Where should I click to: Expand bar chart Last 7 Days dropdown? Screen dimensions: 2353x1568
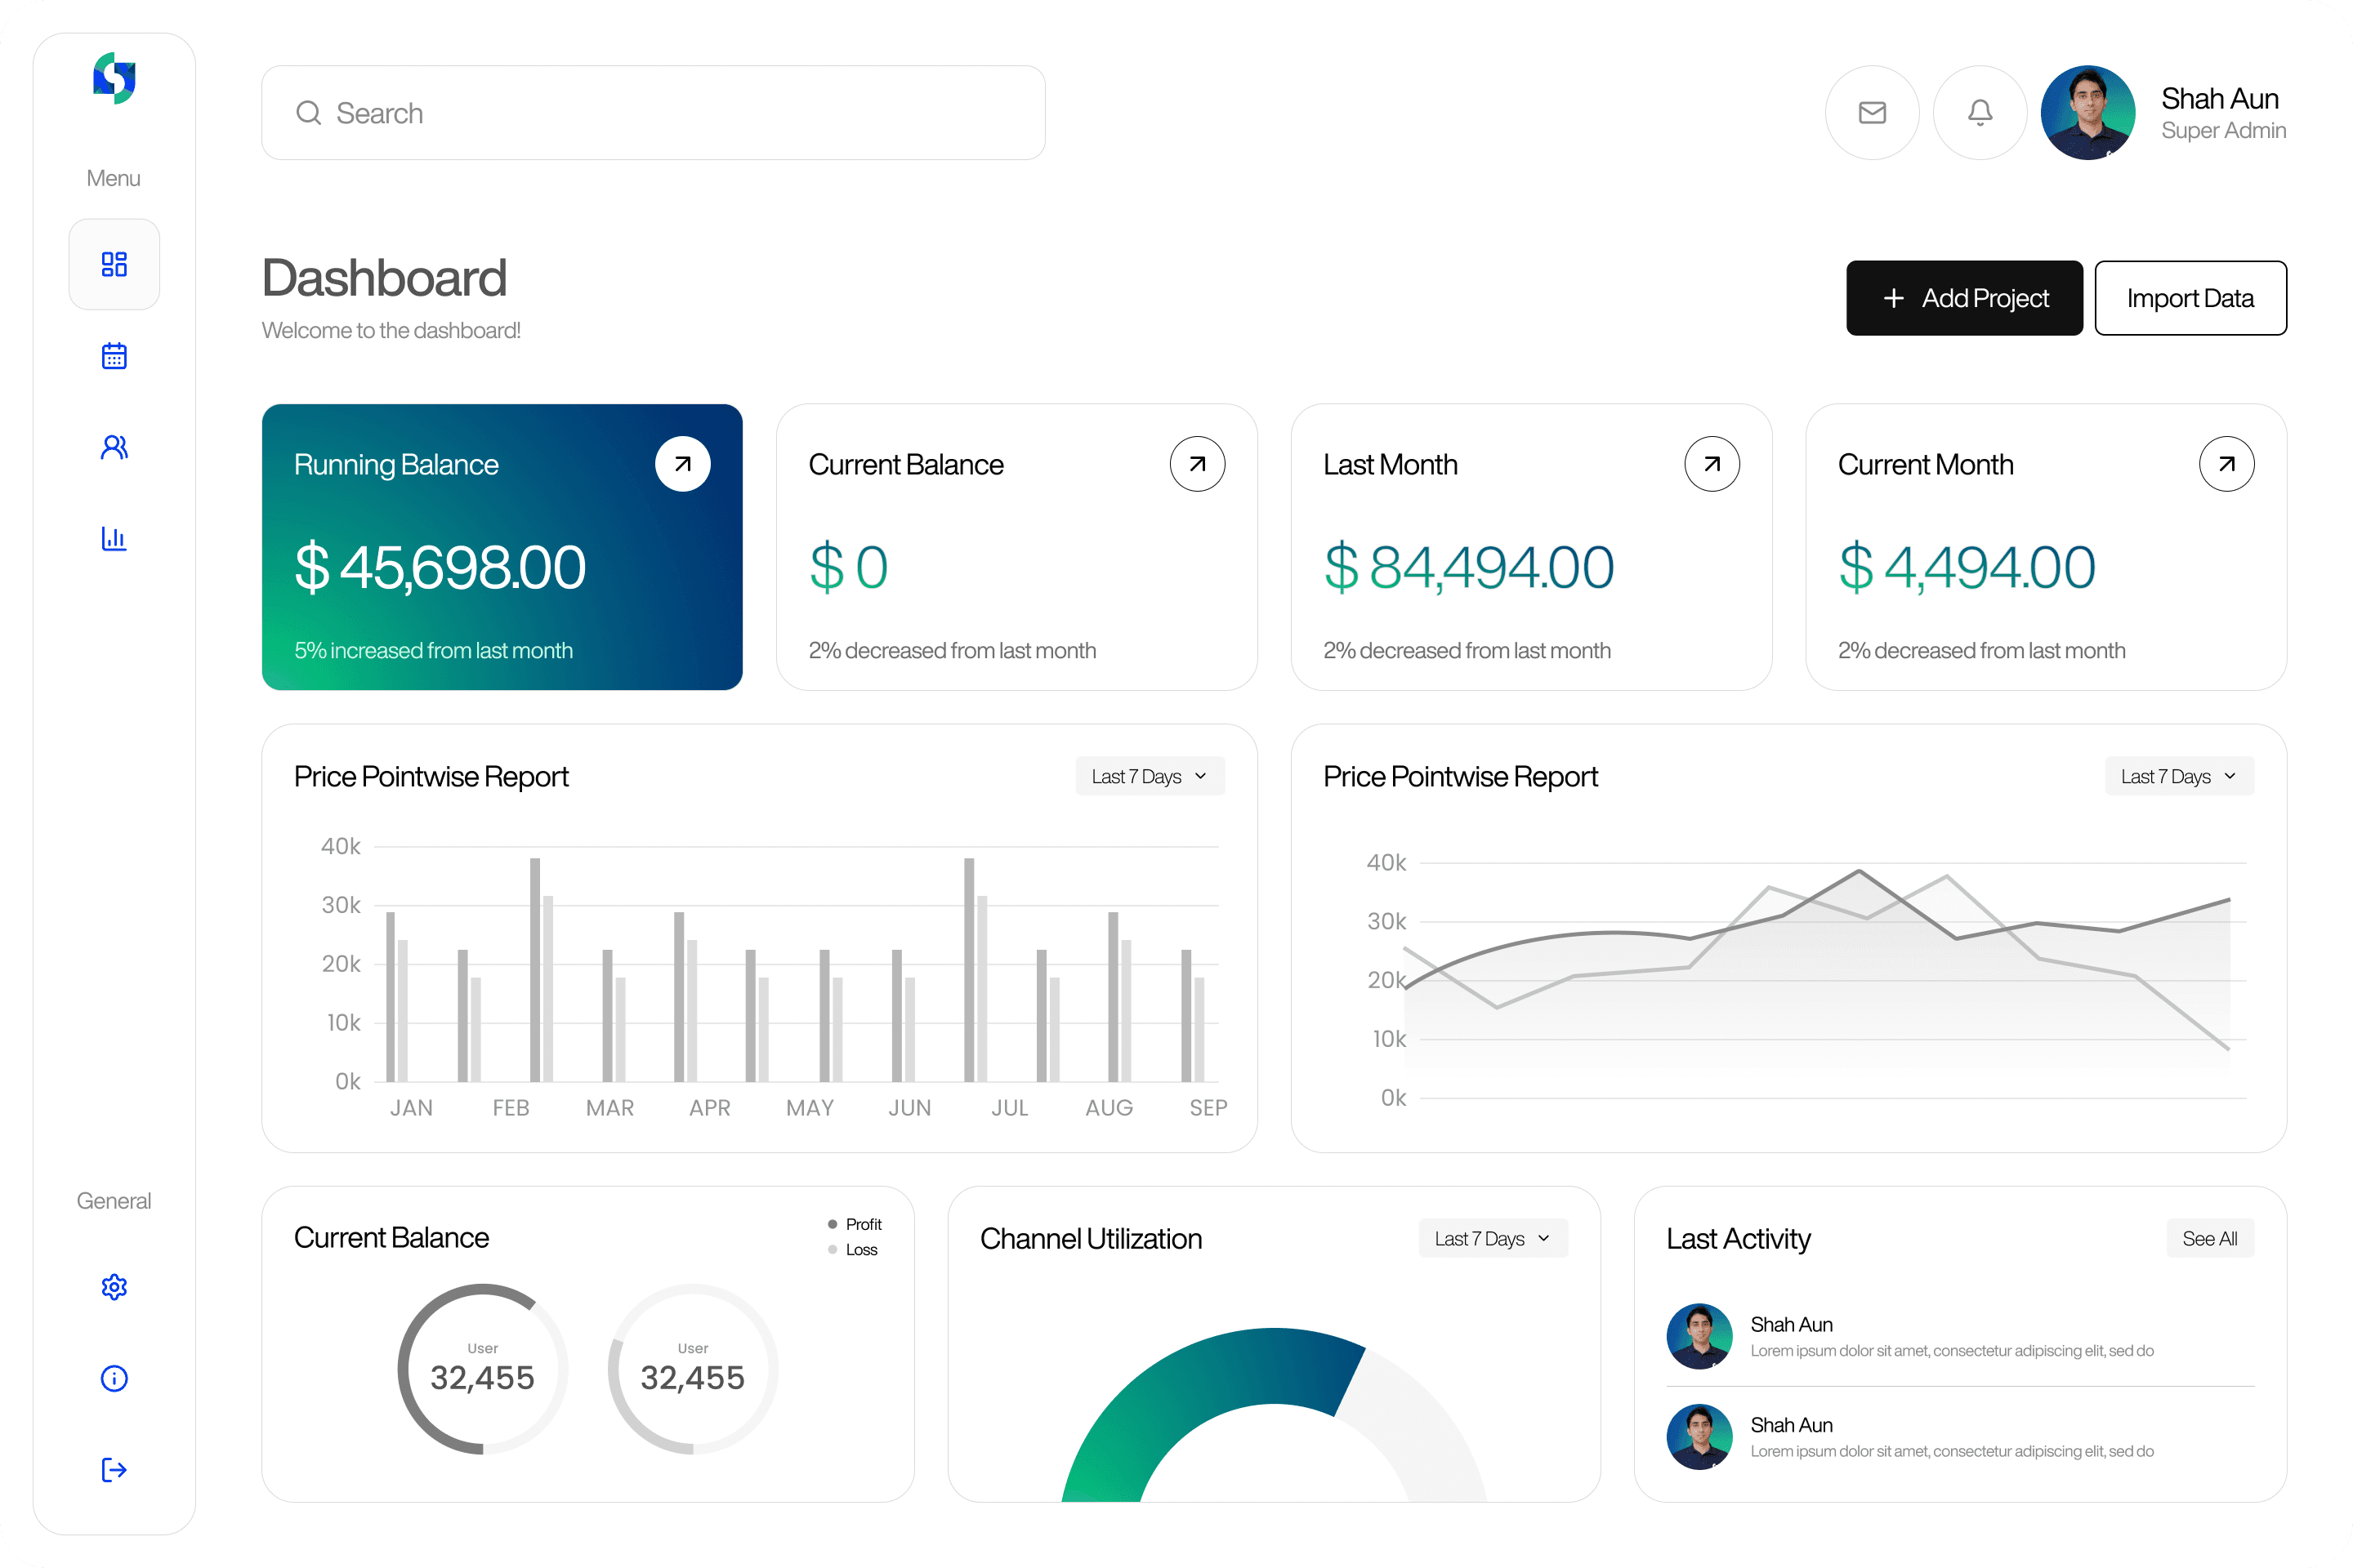point(1150,777)
